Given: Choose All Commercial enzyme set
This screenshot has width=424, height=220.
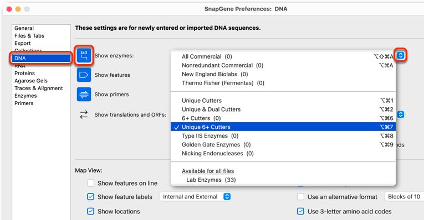Looking at the screenshot, I should coord(283,56).
